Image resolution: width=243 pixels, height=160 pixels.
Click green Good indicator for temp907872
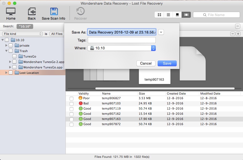click(80, 124)
